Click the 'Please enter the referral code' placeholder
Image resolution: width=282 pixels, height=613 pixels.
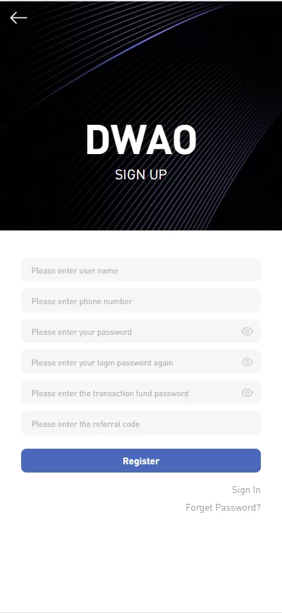pyautogui.click(x=86, y=424)
